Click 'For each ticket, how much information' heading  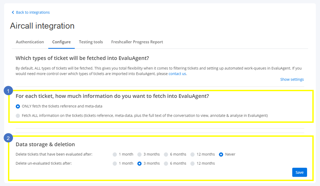click(x=112, y=96)
